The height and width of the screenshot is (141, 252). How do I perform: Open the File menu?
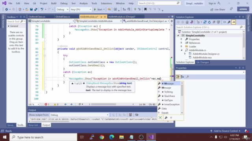tap(10, 4)
